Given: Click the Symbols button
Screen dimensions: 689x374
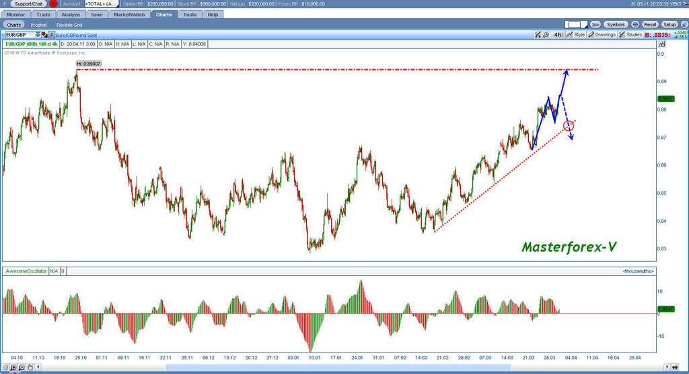Looking at the screenshot, I should (616, 25).
